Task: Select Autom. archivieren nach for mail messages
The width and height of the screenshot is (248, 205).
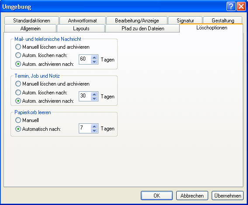Action: click(45, 64)
